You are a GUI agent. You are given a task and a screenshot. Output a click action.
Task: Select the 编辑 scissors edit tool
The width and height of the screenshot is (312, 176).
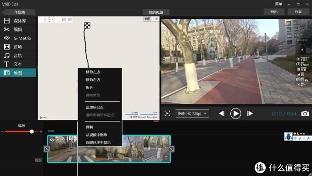(x=18, y=29)
